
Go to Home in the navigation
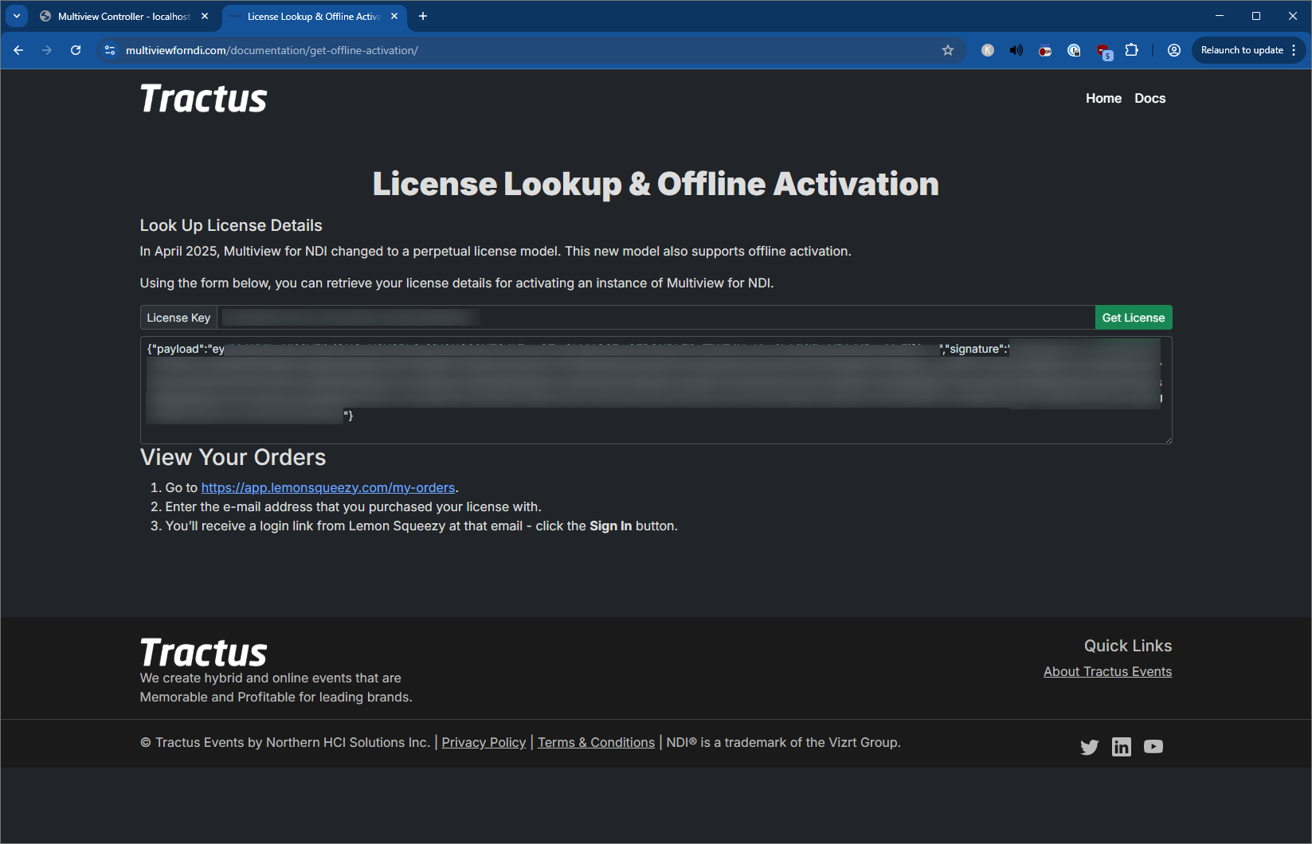(1103, 98)
